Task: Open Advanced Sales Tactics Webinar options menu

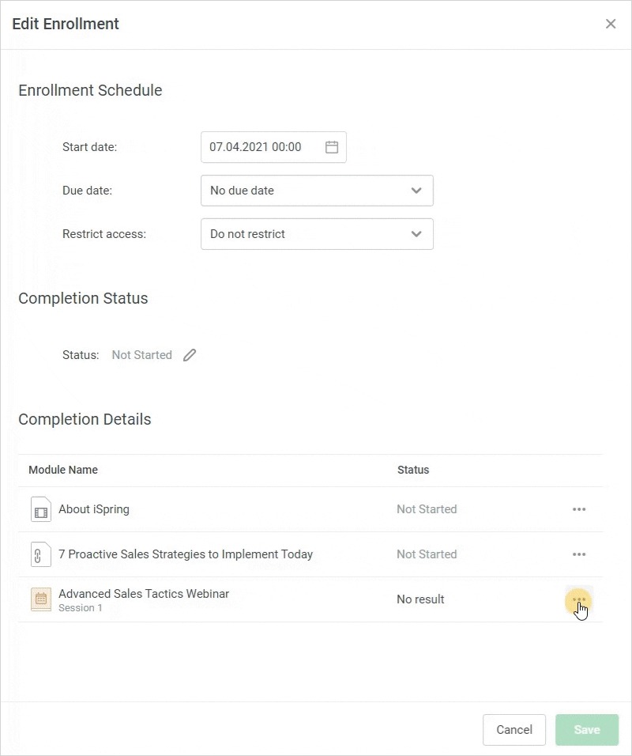Action: [579, 599]
